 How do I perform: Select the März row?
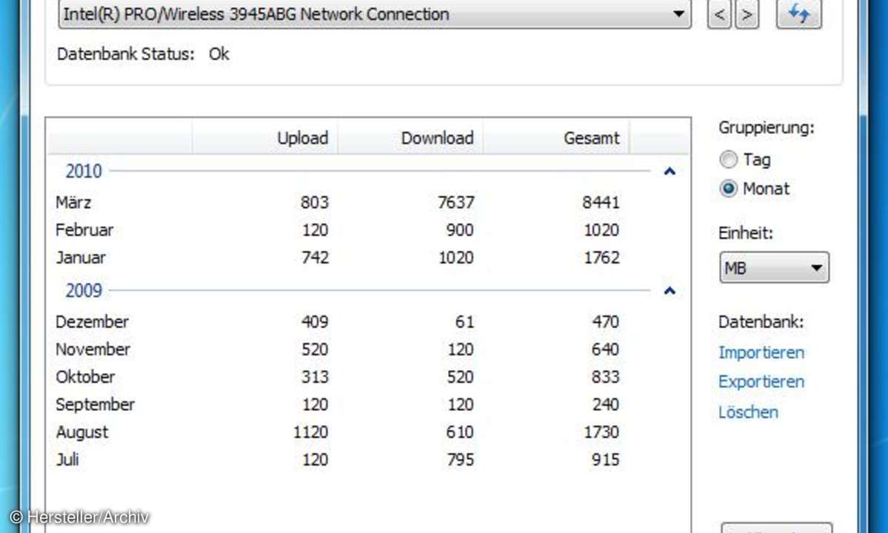(x=368, y=202)
